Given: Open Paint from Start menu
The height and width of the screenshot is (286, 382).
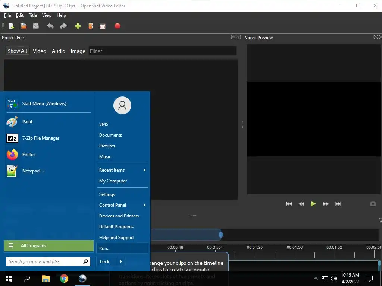Looking at the screenshot, I should (48, 122).
